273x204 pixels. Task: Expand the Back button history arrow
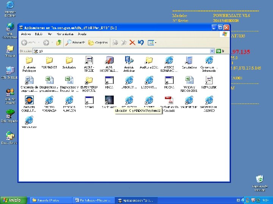click(39, 42)
